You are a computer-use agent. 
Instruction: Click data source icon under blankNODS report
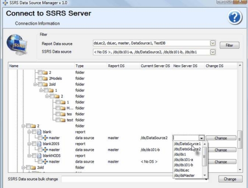[x=45, y=162]
